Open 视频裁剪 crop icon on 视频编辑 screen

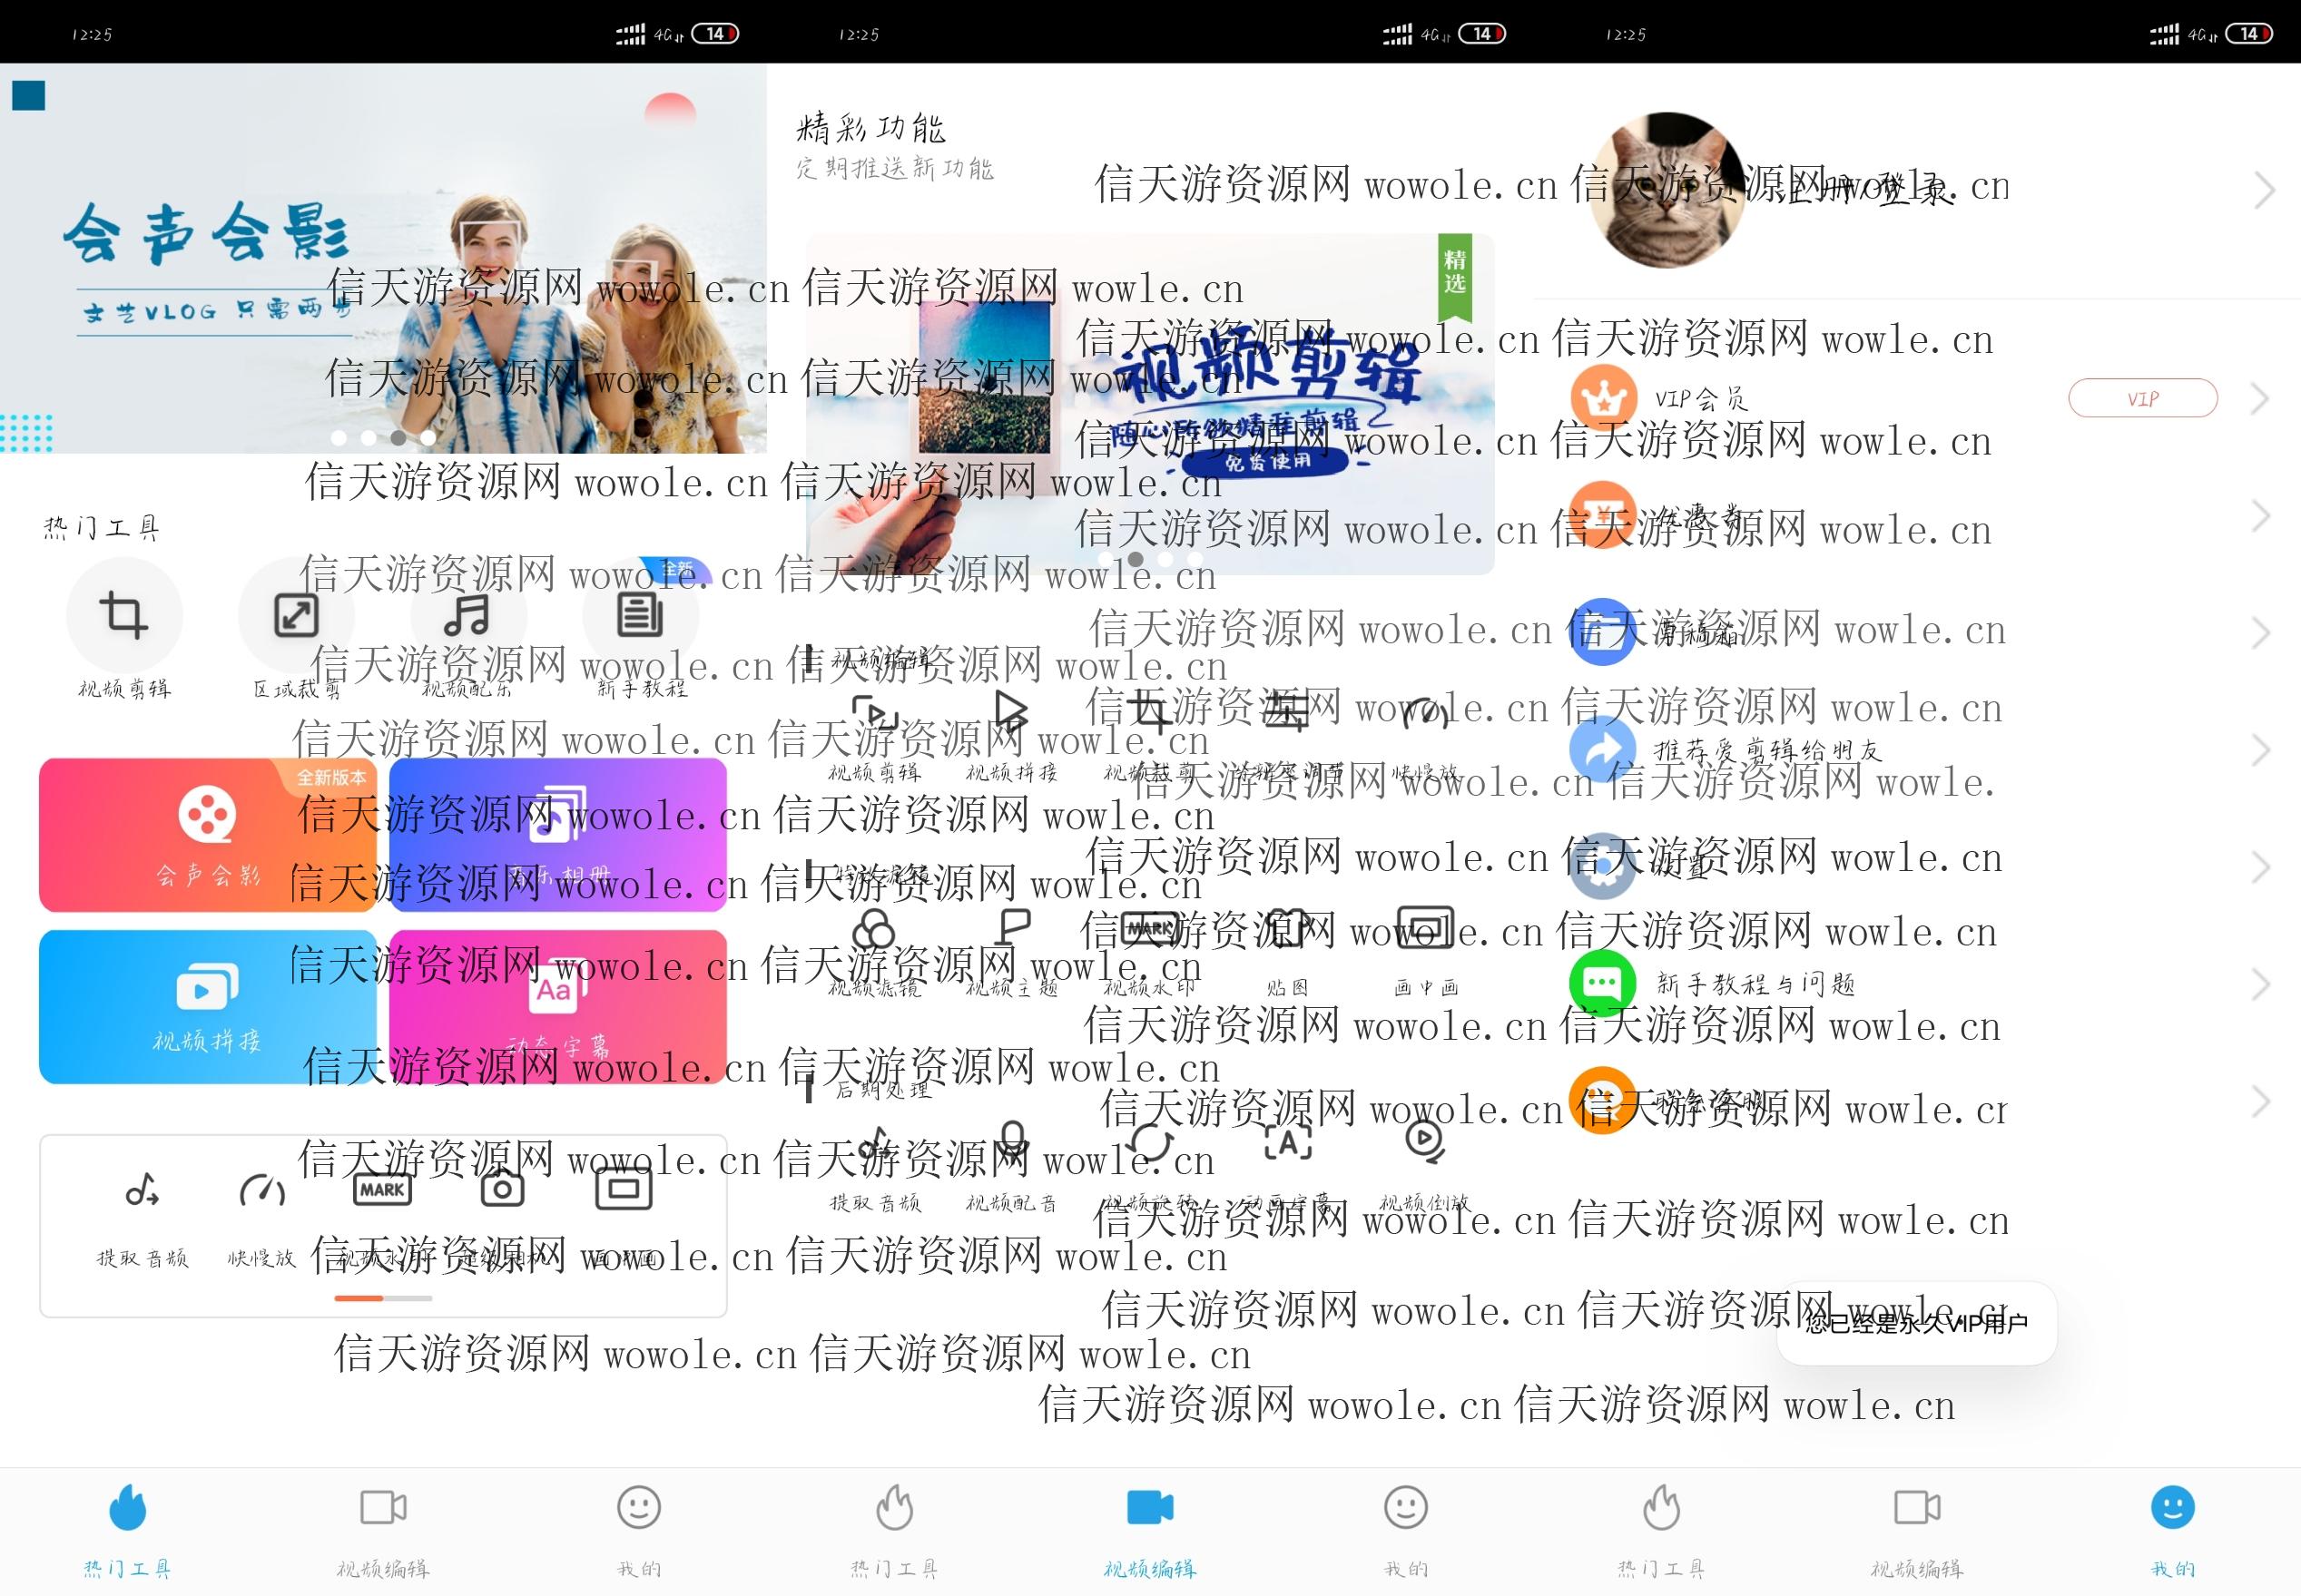tap(1149, 713)
